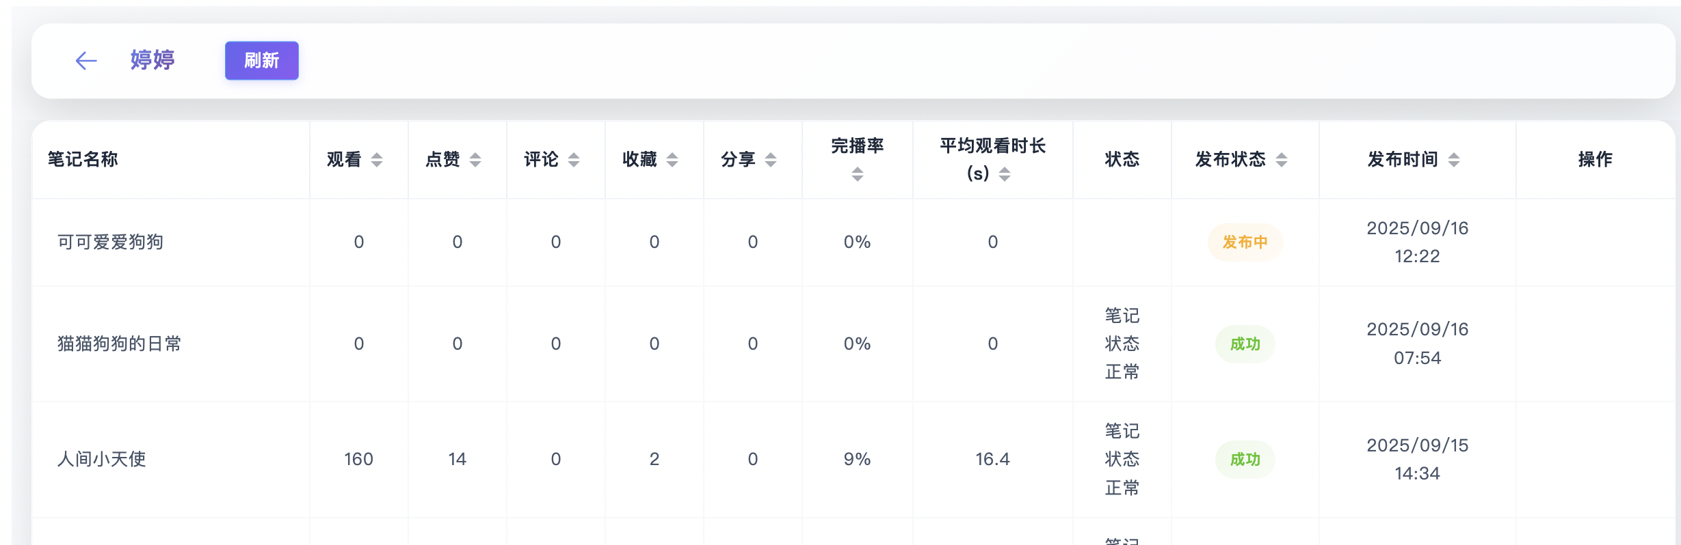Image resolution: width=1681 pixels, height=545 pixels.
Task: Click the 婷婷 page title
Action: click(x=153, y=60)
